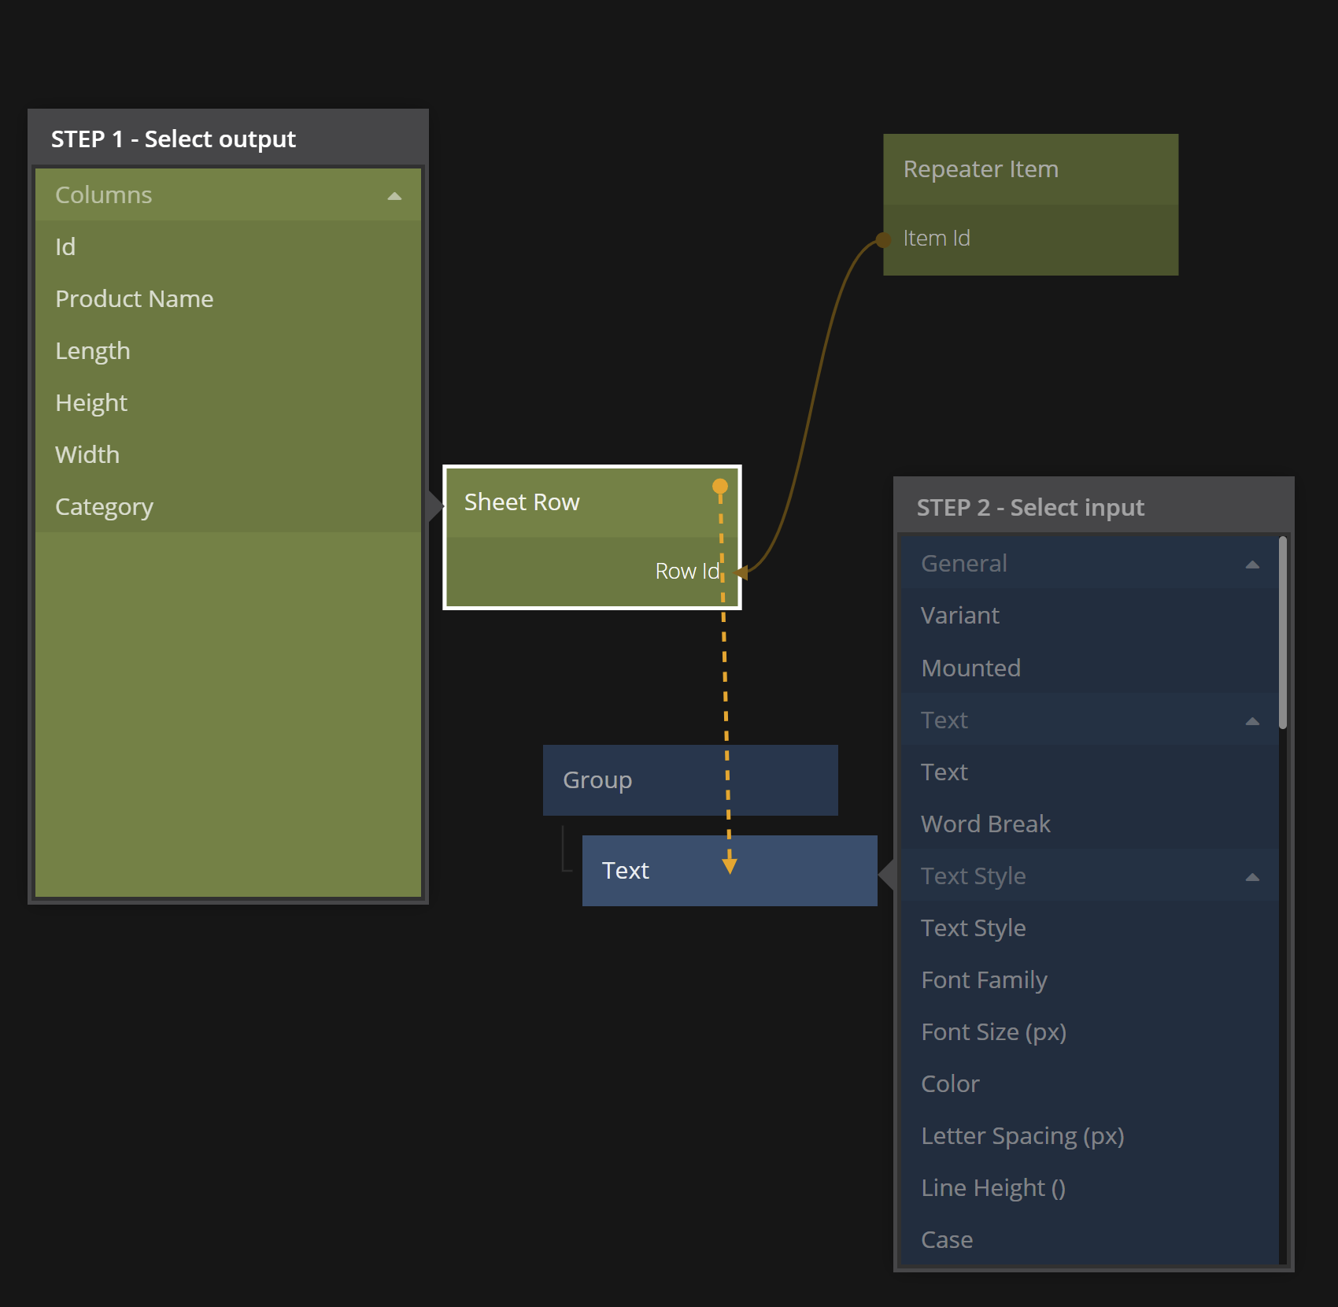The width and height of the screenshot is (1338, 1307).
Task: Collapse the Text Style section arrow
Action: pos(1252,877)
